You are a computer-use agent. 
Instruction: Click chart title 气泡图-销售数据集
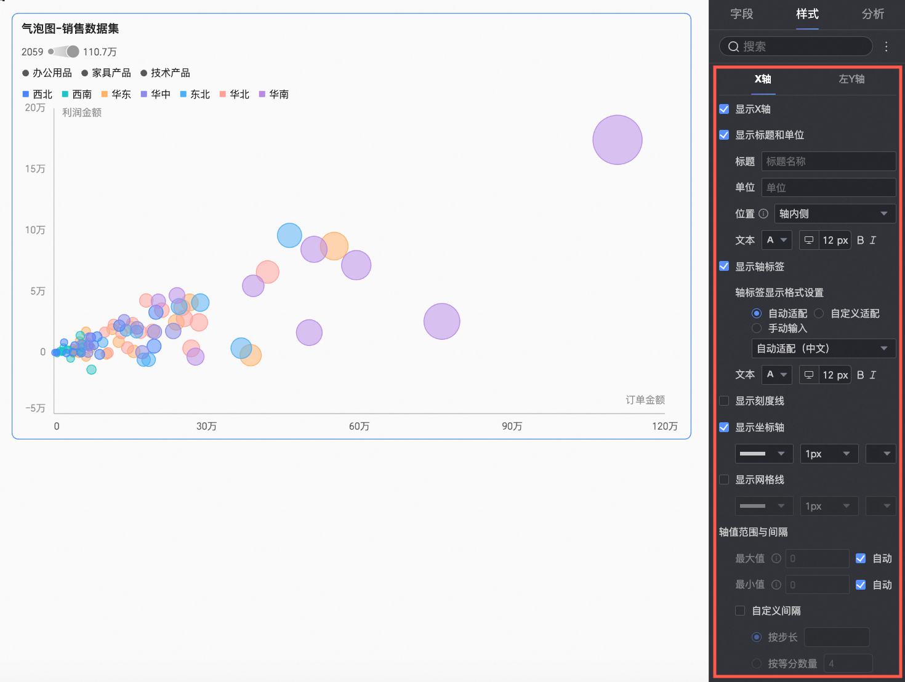point(70,28)
